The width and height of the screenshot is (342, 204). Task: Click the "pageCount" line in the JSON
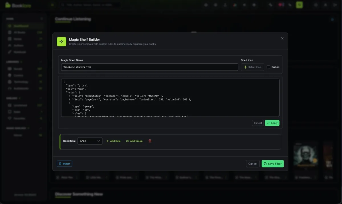[130, 99]
